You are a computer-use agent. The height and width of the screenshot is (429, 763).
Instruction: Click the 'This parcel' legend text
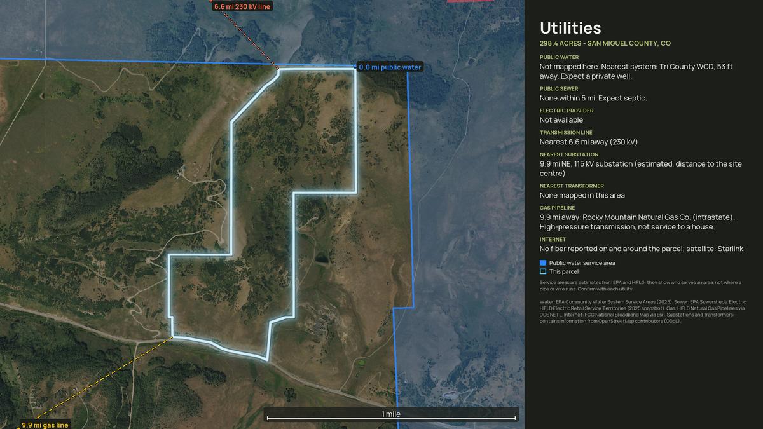click(x=564, y=272)
